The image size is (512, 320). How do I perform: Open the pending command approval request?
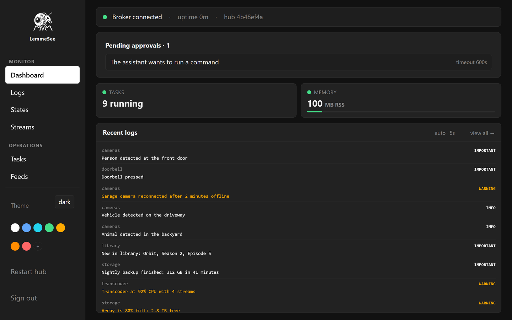coord(299,62)
